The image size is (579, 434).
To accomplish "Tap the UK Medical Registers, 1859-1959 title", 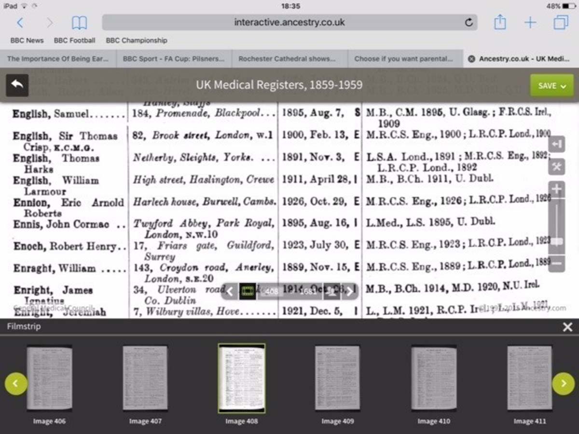I will 279,85.
